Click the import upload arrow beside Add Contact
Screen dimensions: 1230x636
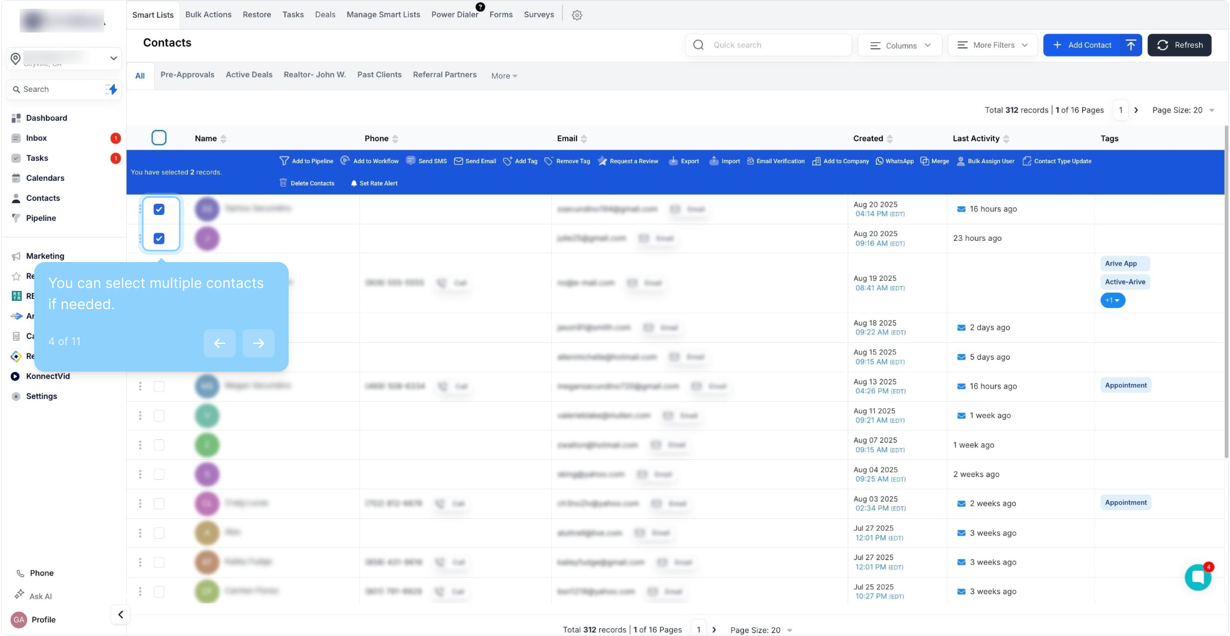1130,45
